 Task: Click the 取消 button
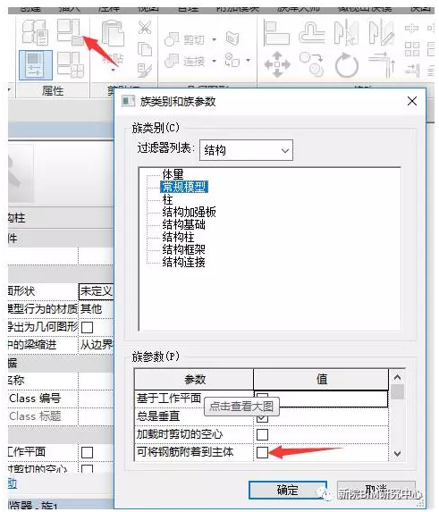point(376,490)
